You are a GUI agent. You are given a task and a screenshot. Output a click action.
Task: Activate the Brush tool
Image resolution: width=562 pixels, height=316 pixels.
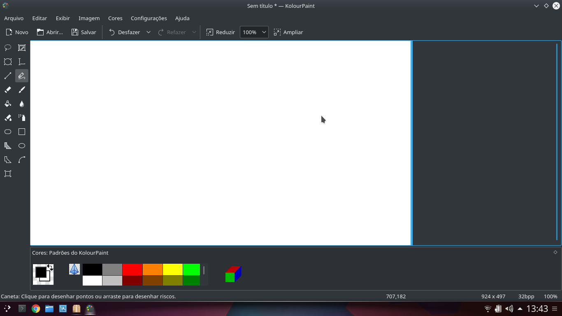click(21, 90)
